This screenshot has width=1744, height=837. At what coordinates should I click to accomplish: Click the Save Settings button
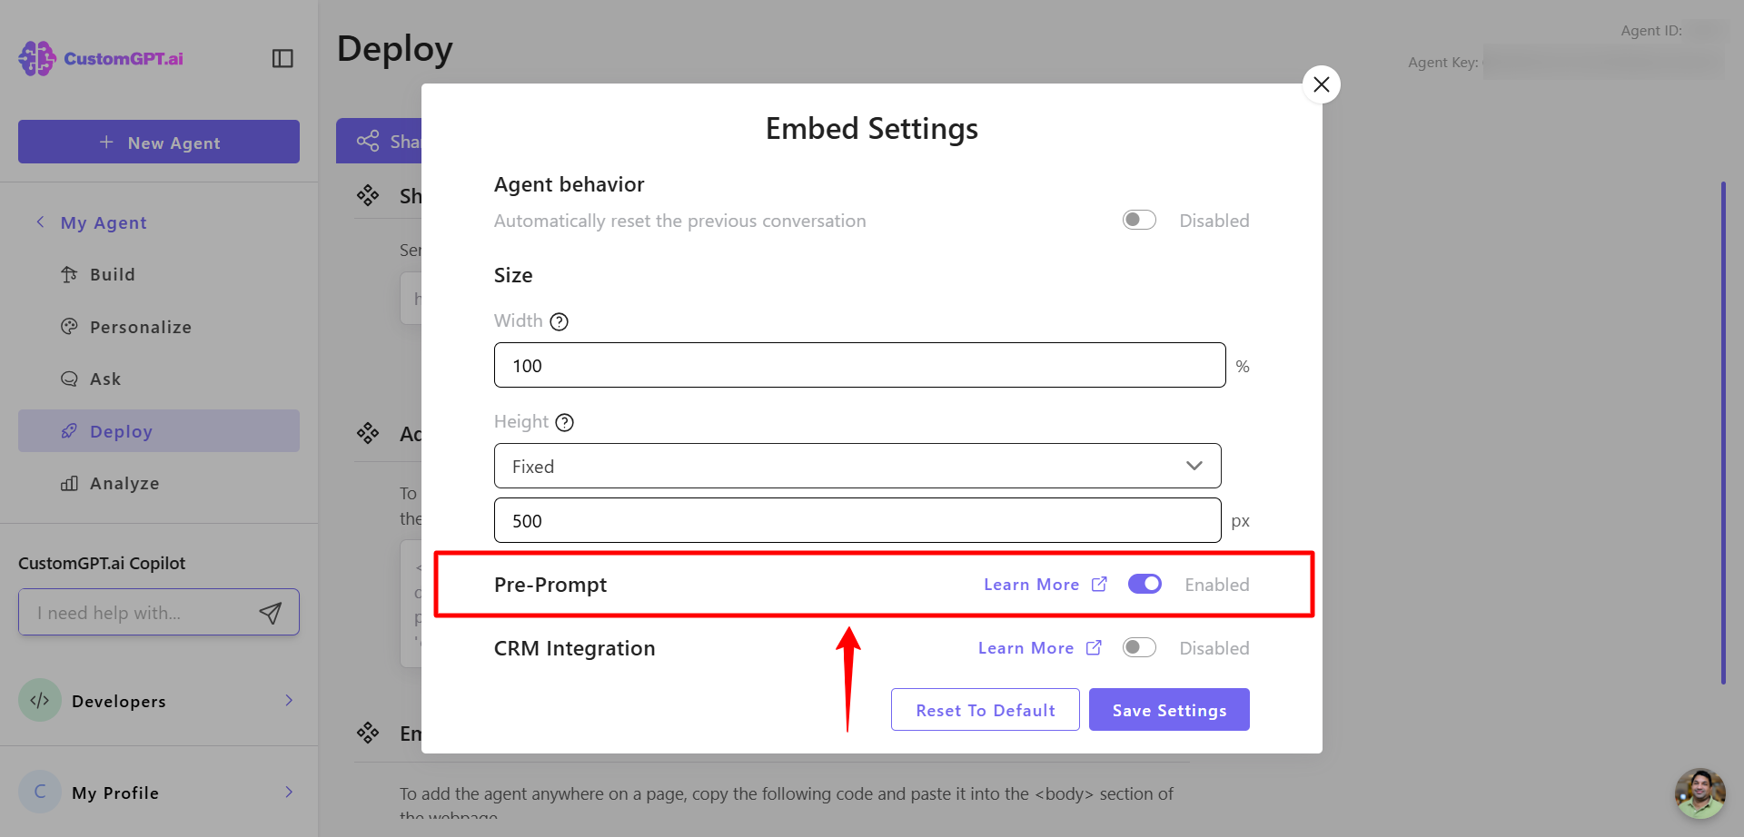point(1169,710)
